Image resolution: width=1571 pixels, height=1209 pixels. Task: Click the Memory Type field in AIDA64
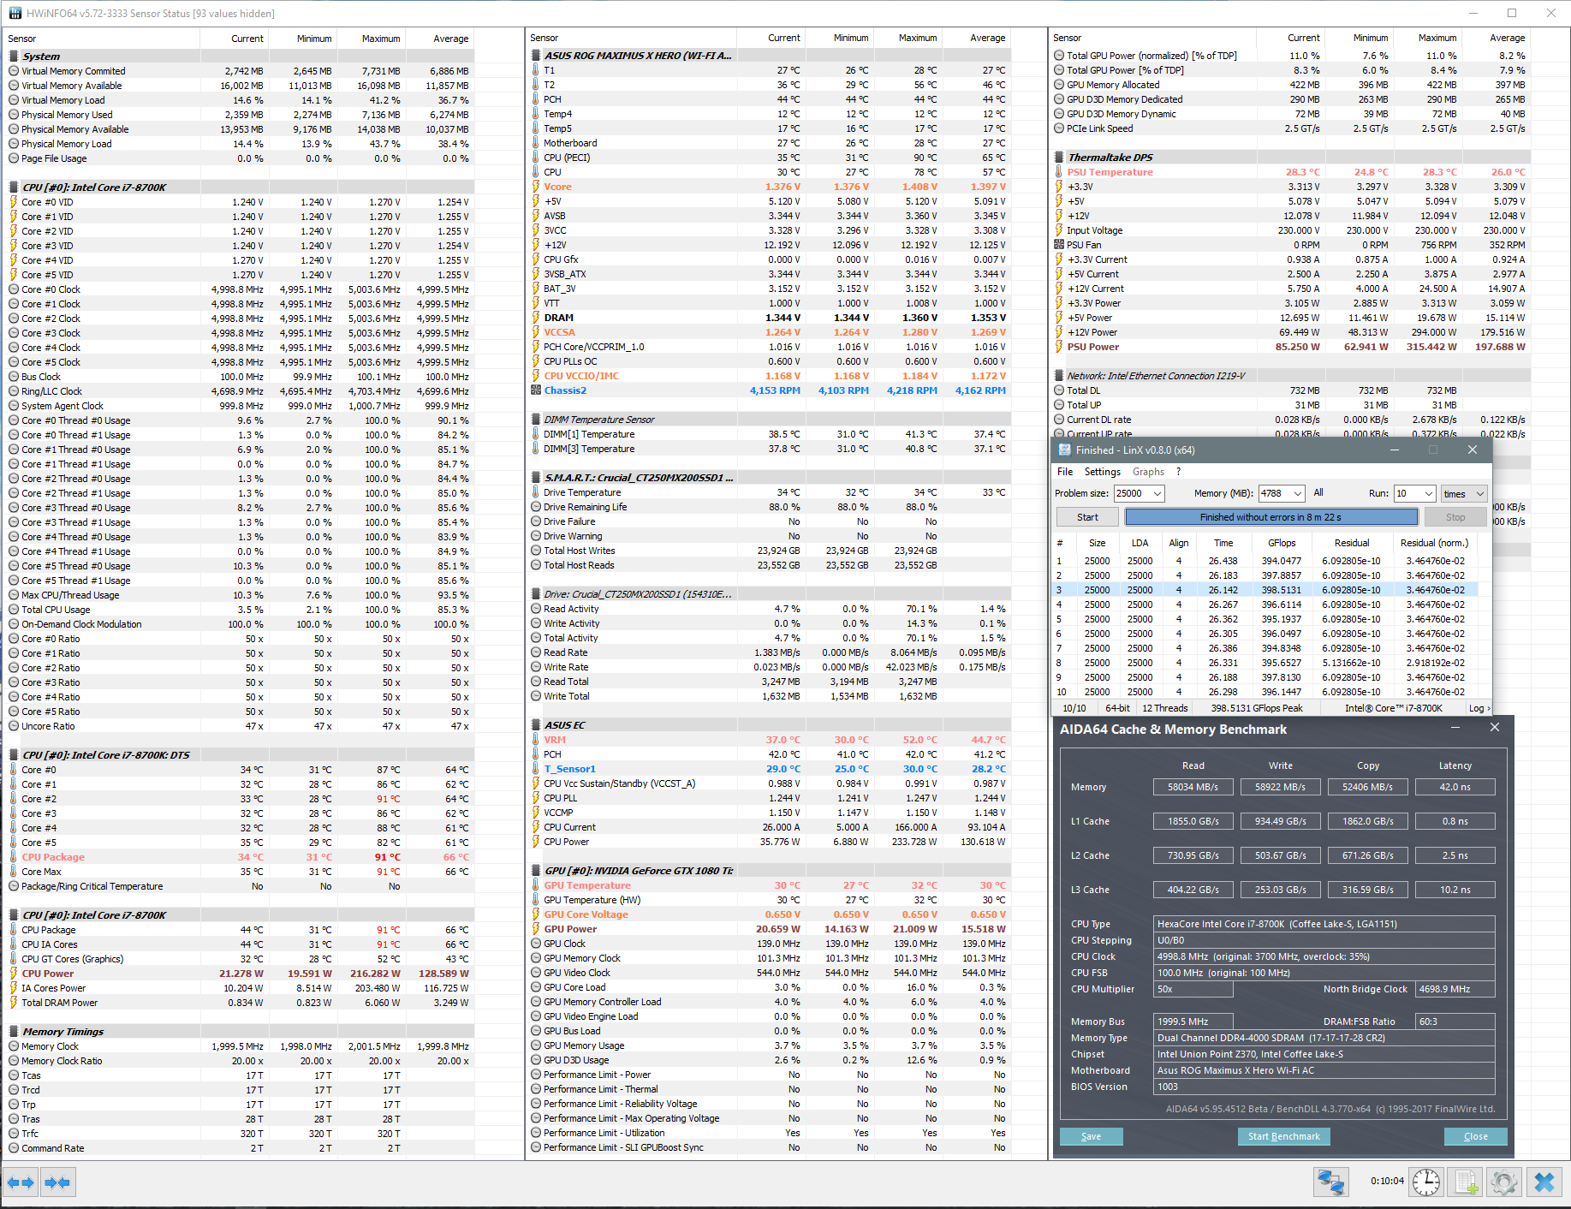1324,1038
